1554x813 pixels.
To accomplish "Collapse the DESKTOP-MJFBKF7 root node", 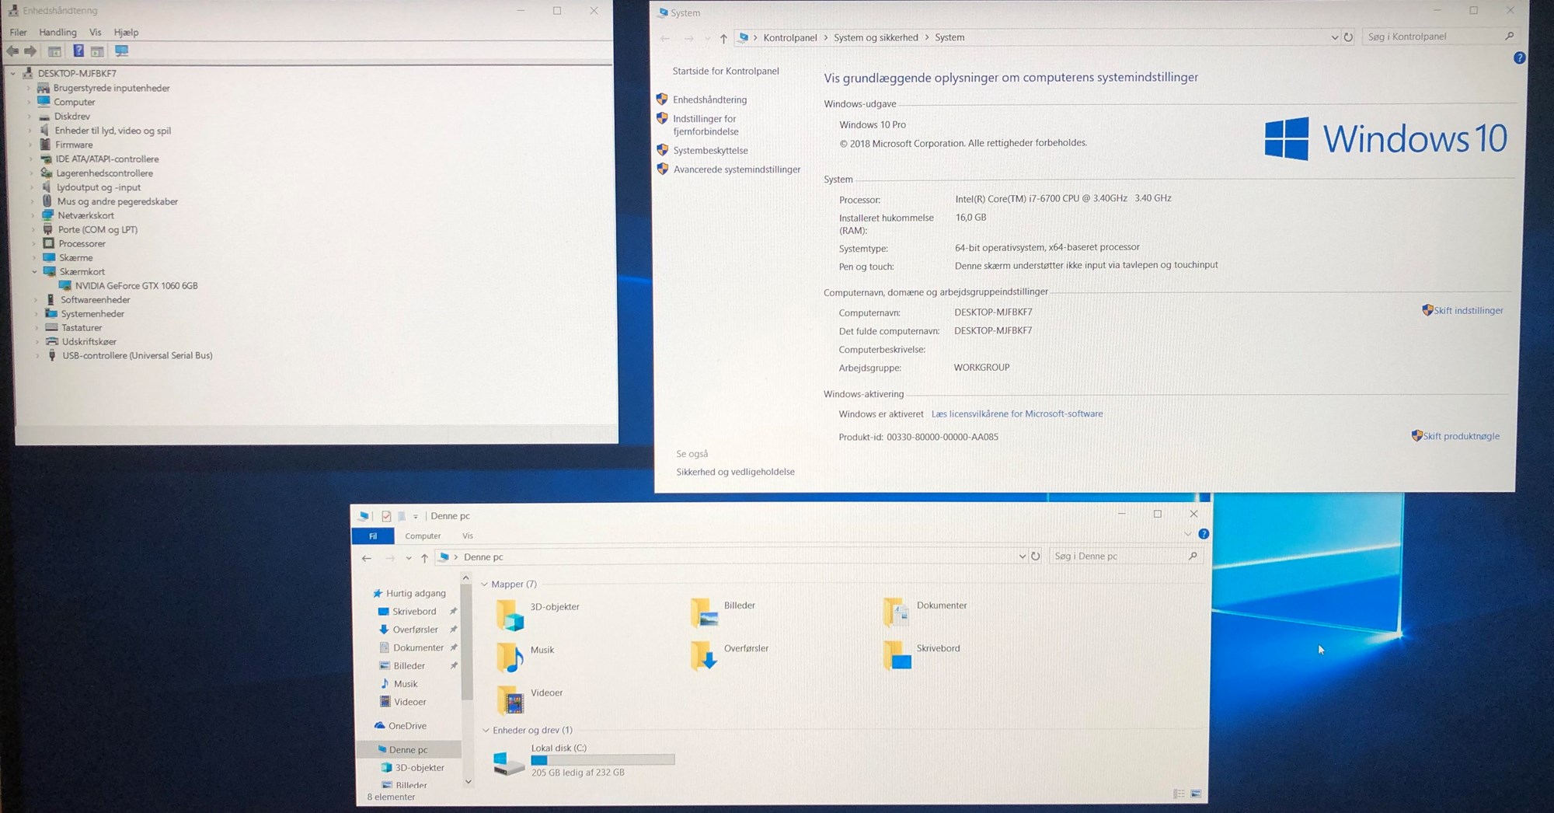I will 13,74.
